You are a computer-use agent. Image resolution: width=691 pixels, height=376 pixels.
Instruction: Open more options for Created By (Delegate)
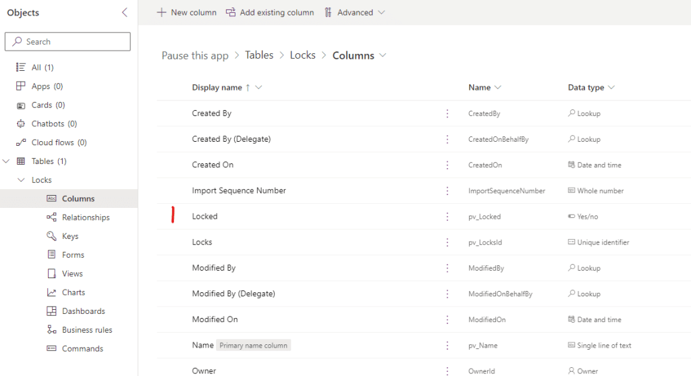click(447, 139)
